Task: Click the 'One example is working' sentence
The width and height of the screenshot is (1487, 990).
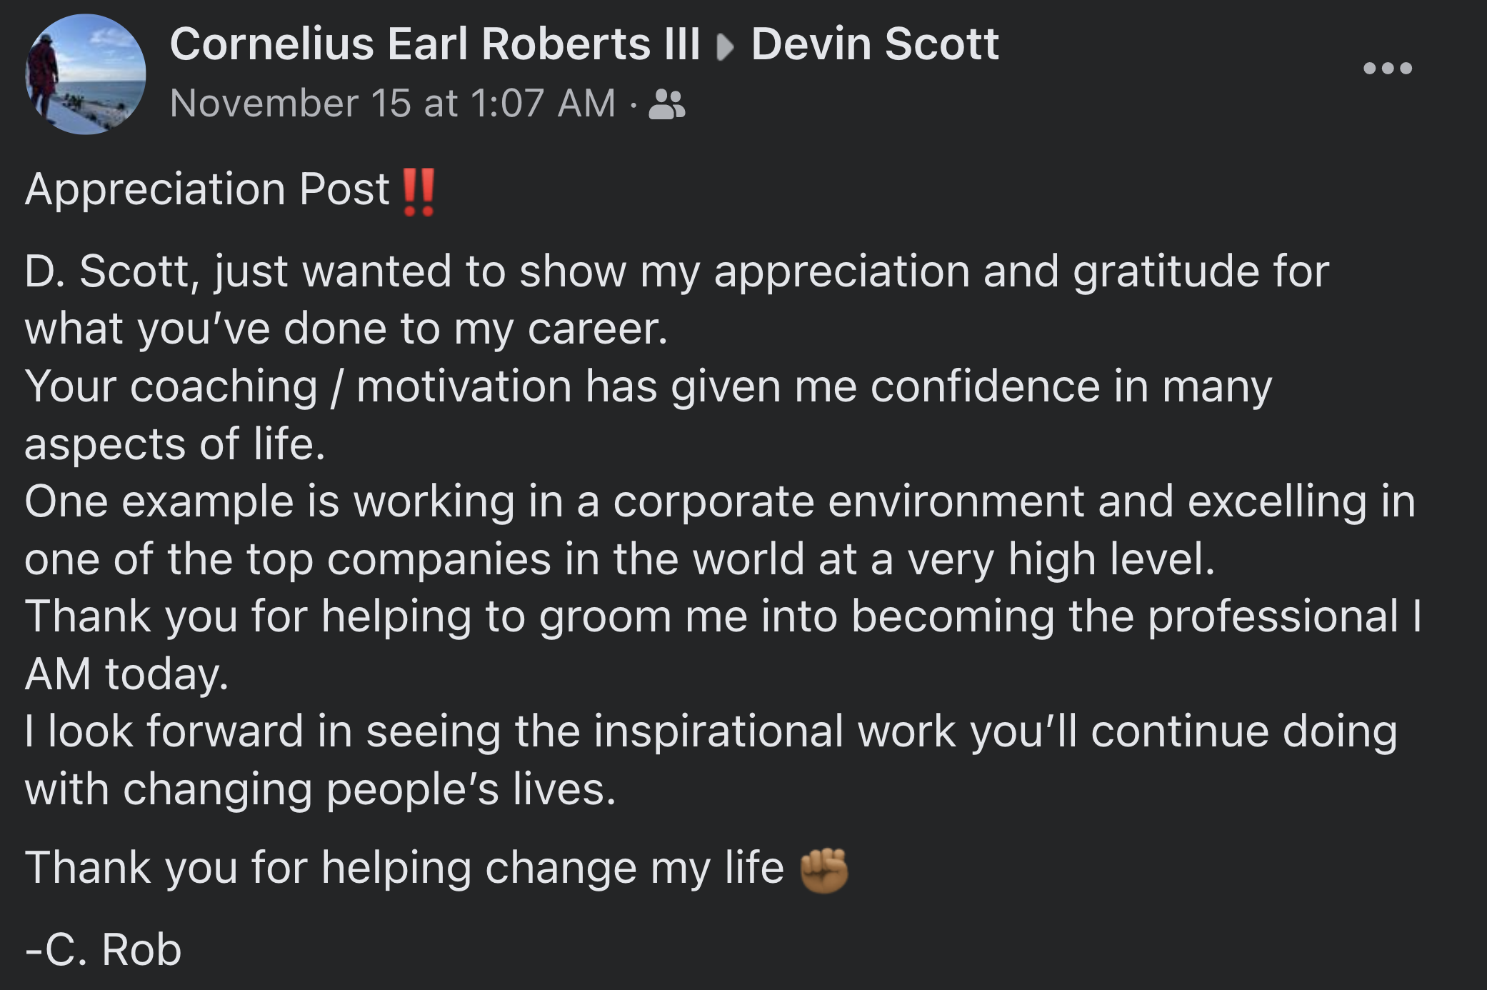Action: point(720,530)
